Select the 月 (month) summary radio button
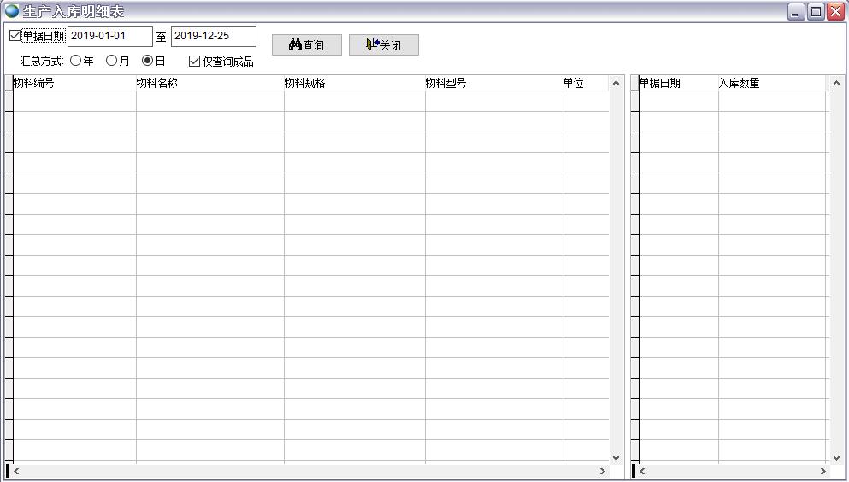This screenshot has width=849, height=482. pos(112,61)
